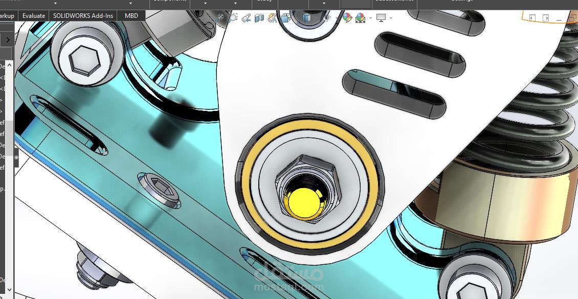Click the feature tree scroll up arrow

(9, 65)
